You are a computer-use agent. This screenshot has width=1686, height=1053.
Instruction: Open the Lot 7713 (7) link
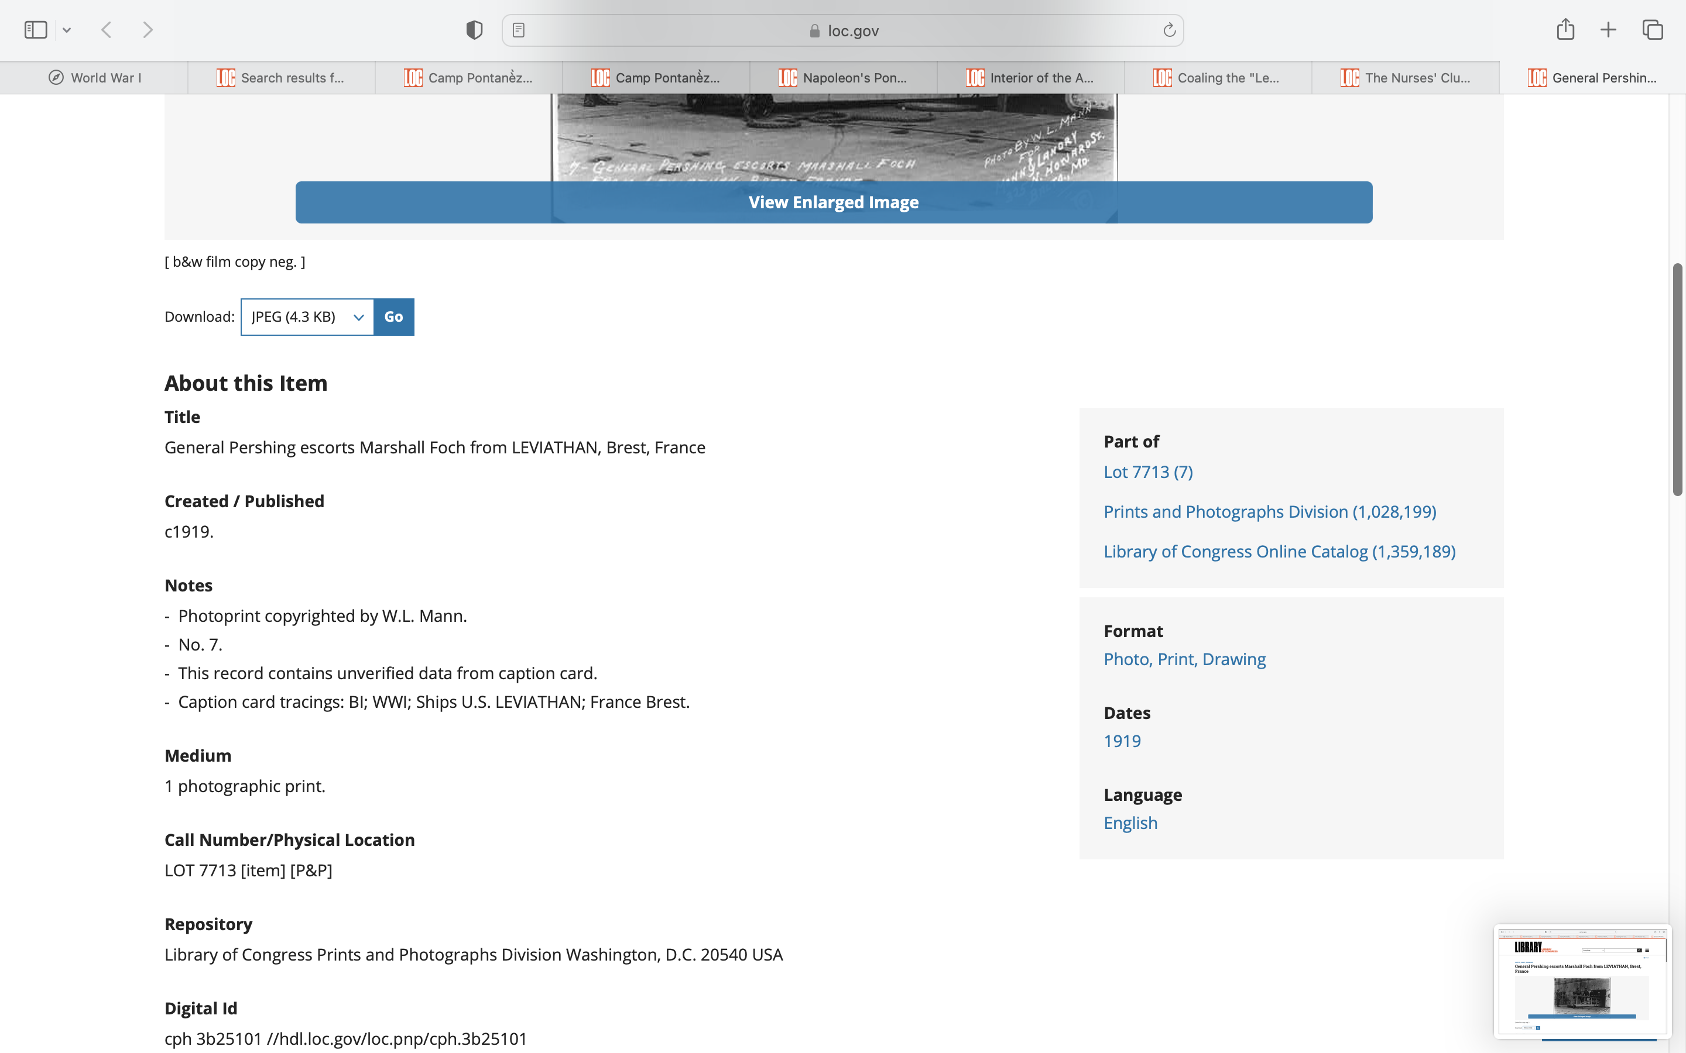(1147, 472)
